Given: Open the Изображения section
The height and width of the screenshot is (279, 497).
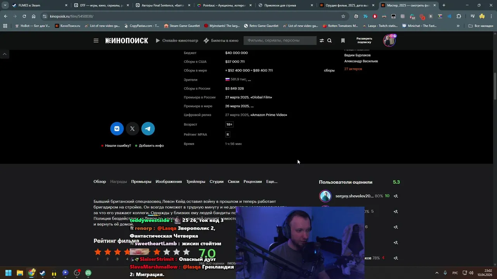Looking at the screenshot, I should coord(169,182).
